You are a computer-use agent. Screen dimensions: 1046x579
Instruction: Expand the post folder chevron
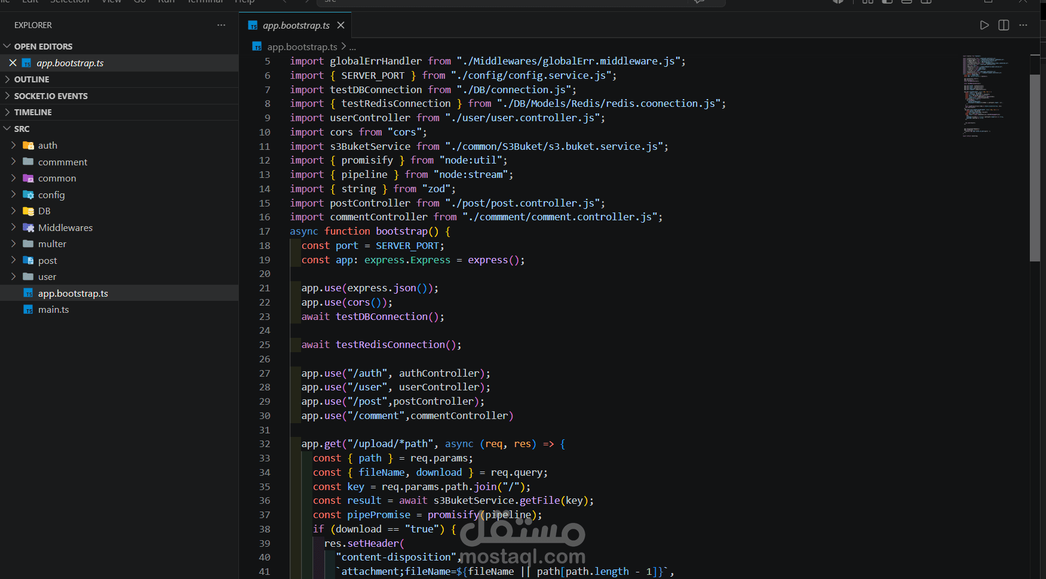[14, 260]
